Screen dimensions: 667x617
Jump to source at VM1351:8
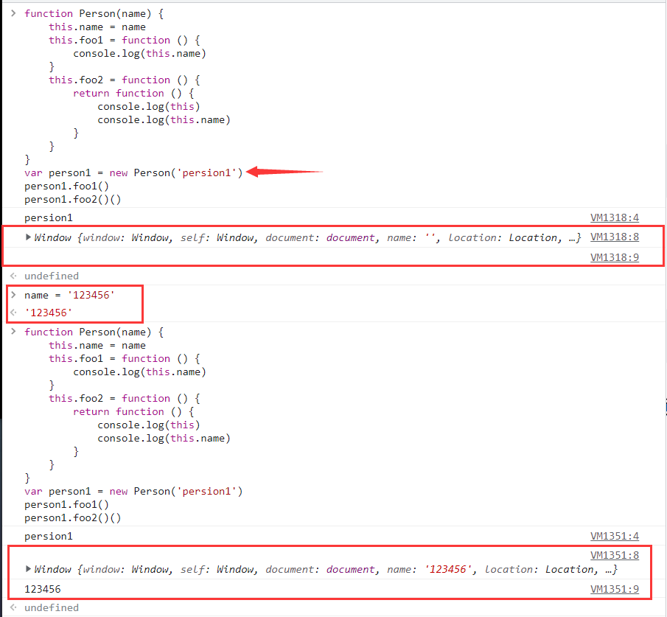pos(615,555)
